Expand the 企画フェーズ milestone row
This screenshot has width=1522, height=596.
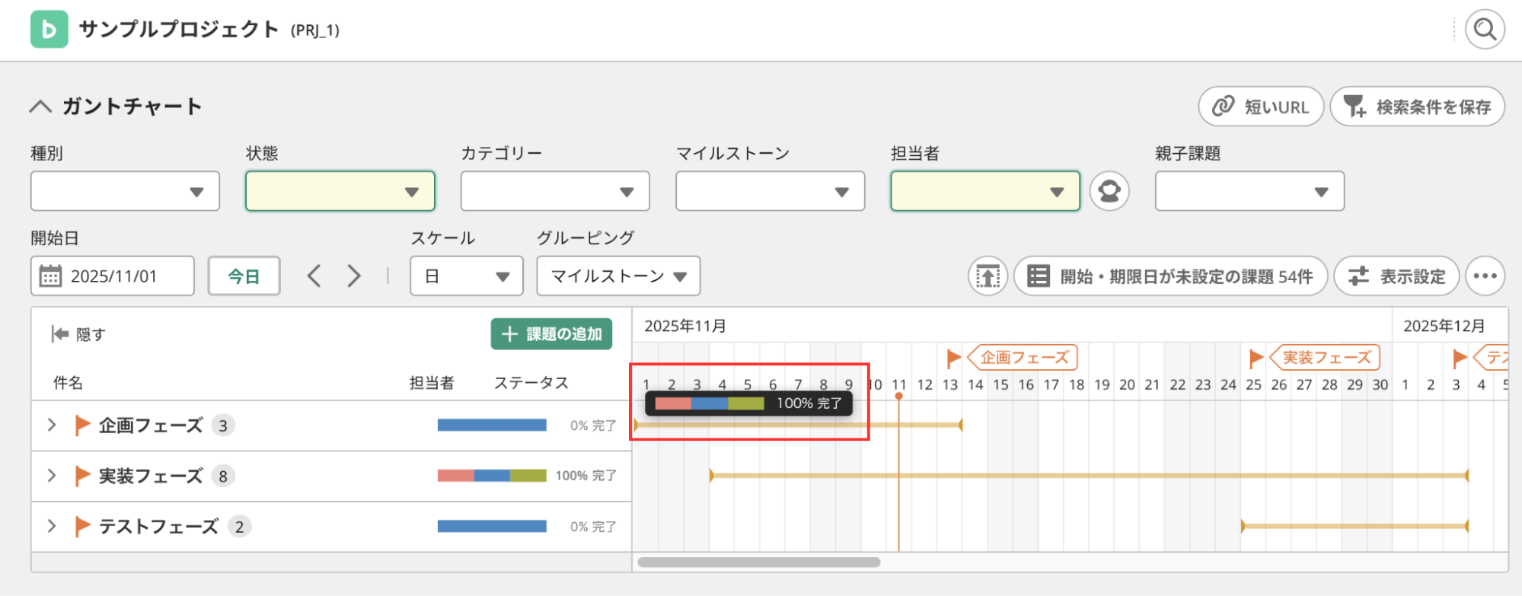pyautogui.click(x=52, y=425)
